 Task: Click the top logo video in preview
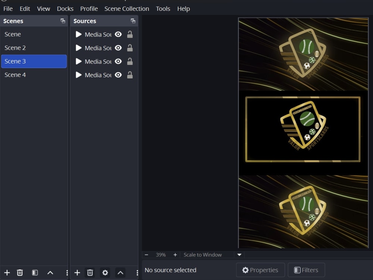(303, 54)
